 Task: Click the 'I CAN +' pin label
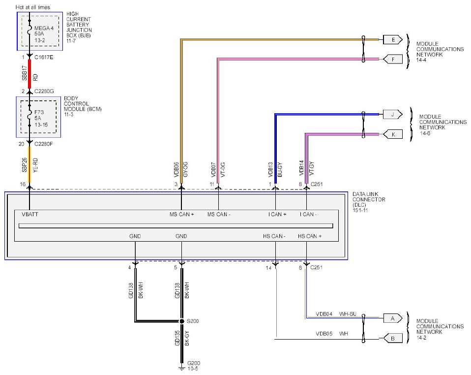pos(277,215)
